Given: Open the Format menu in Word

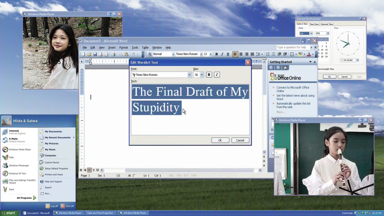Looking at the screenshot, I should [124, 48].
